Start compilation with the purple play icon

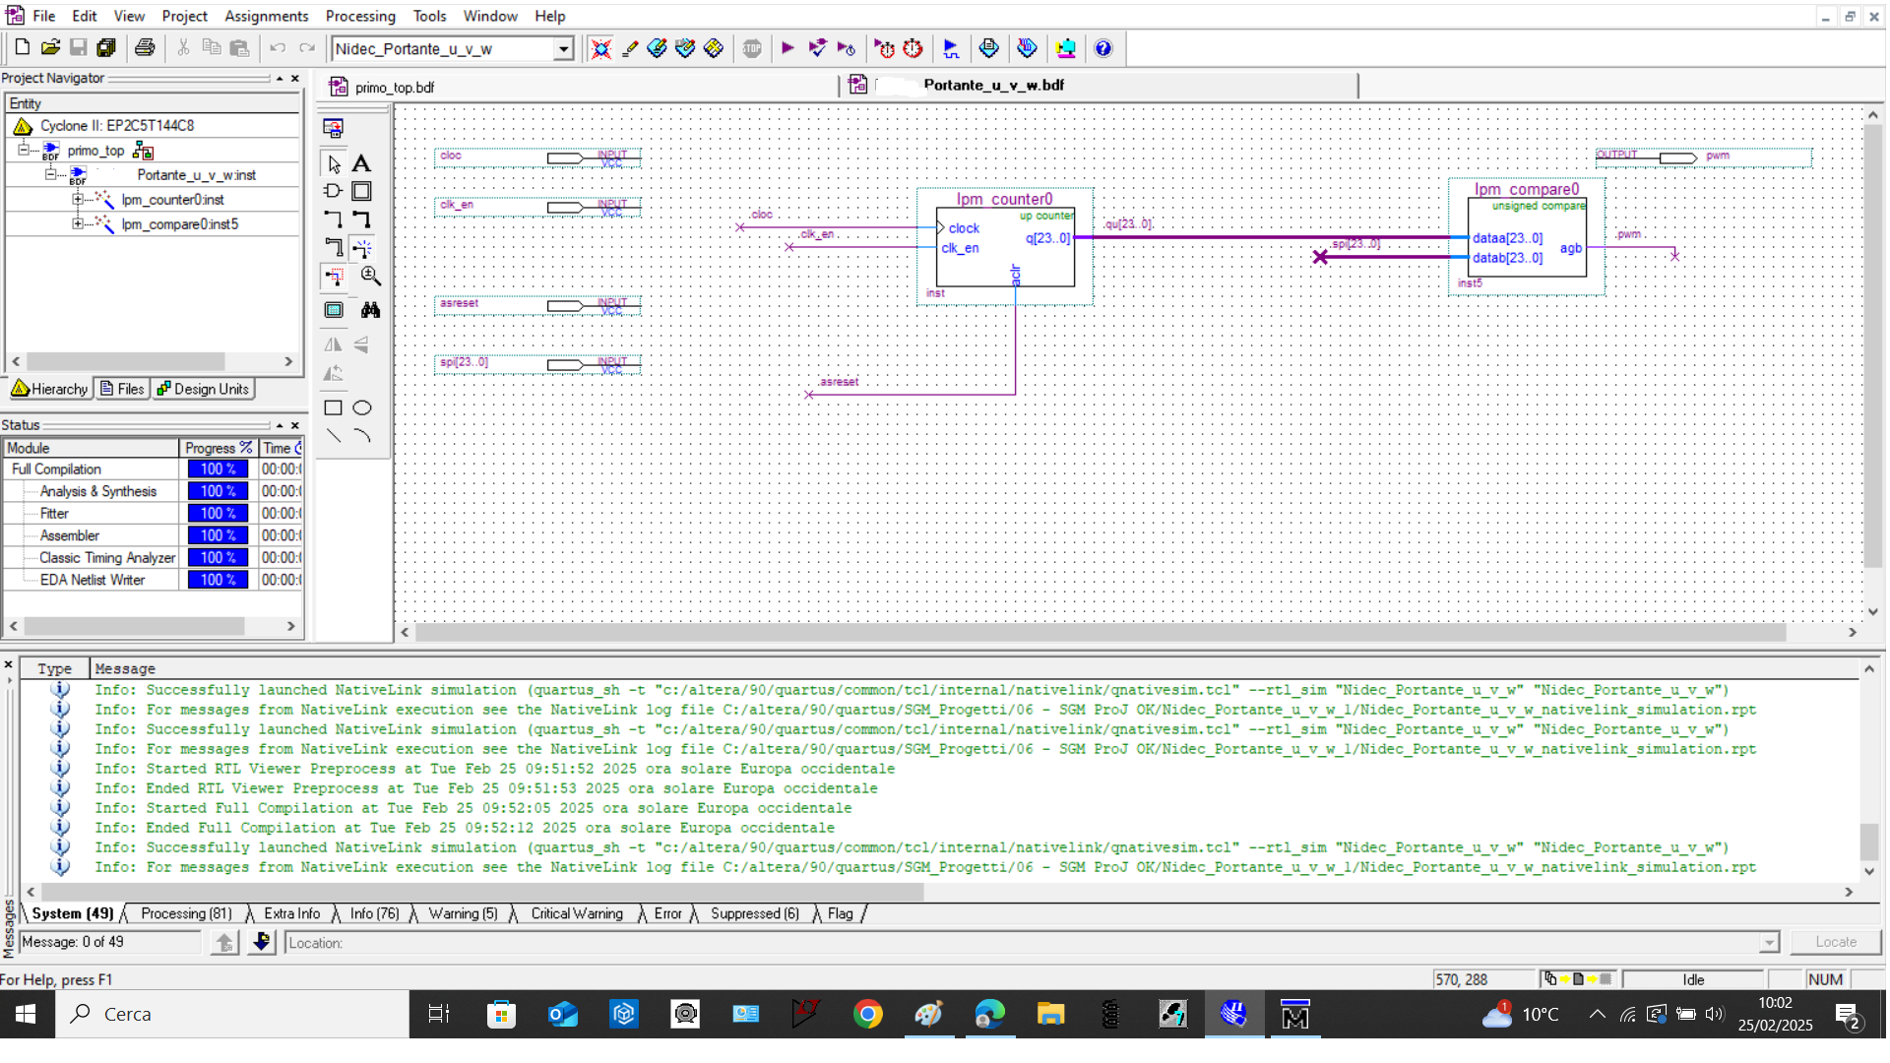click(787, 48)
